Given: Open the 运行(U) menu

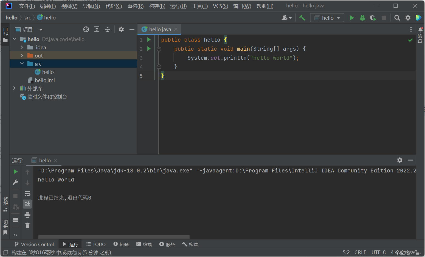Looking at the screenshot, I should [x=178, y=6].
